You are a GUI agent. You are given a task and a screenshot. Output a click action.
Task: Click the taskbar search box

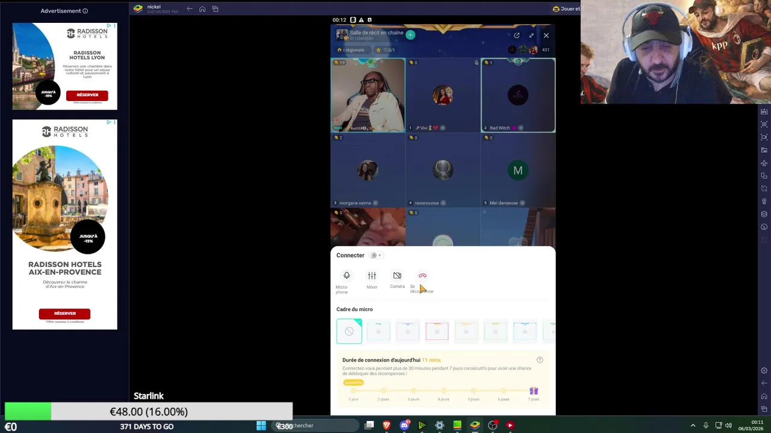(314, 425)
